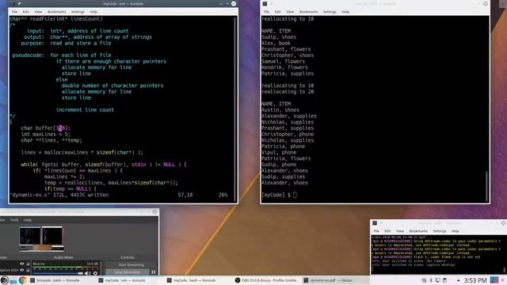The height and width of the screenshot is (285, 507).
Task: Open Settings menu in vim Konsole
Action: point(78,12)
